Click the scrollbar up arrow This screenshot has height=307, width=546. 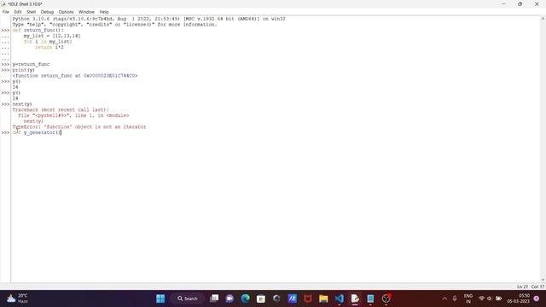pos(543,19)
